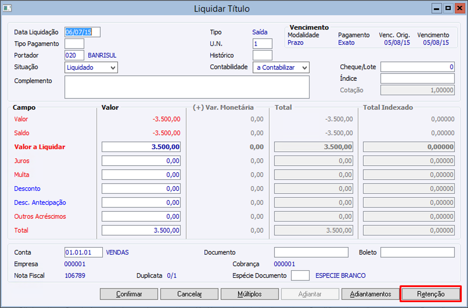Viewport: 468px width, 308px height.
Task: Open the Adiantamentos window
Action: (370, 294)
